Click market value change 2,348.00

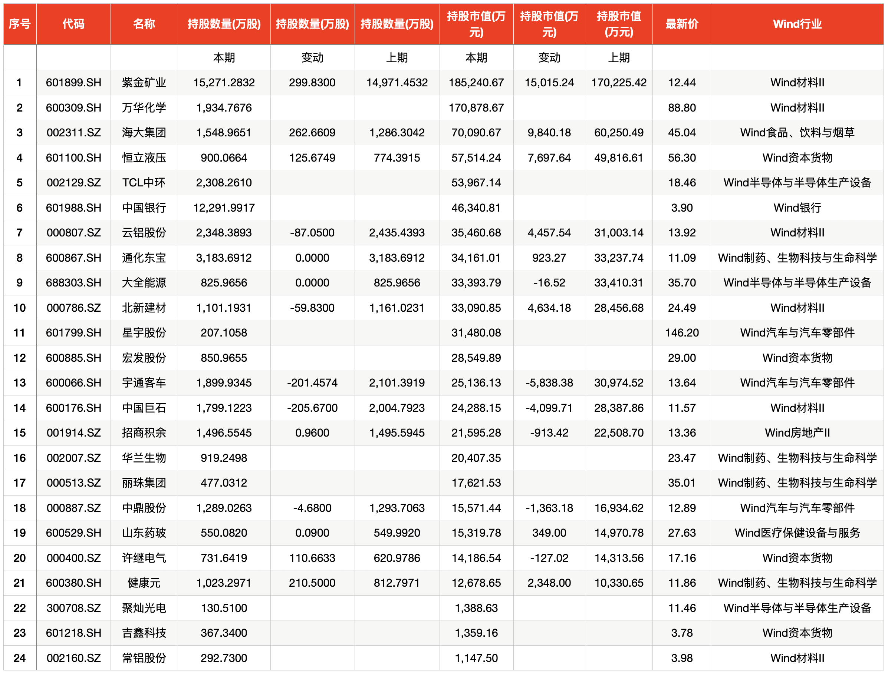pos(550,583)
